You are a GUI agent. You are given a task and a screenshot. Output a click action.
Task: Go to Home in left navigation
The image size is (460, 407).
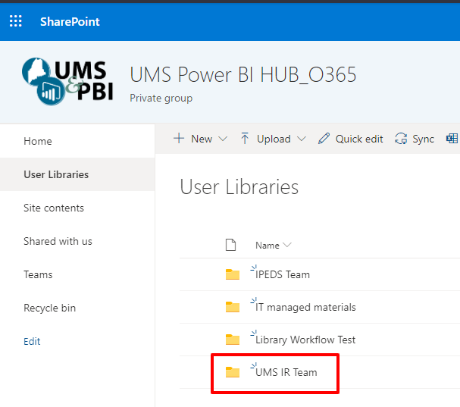tap(38, 141)
